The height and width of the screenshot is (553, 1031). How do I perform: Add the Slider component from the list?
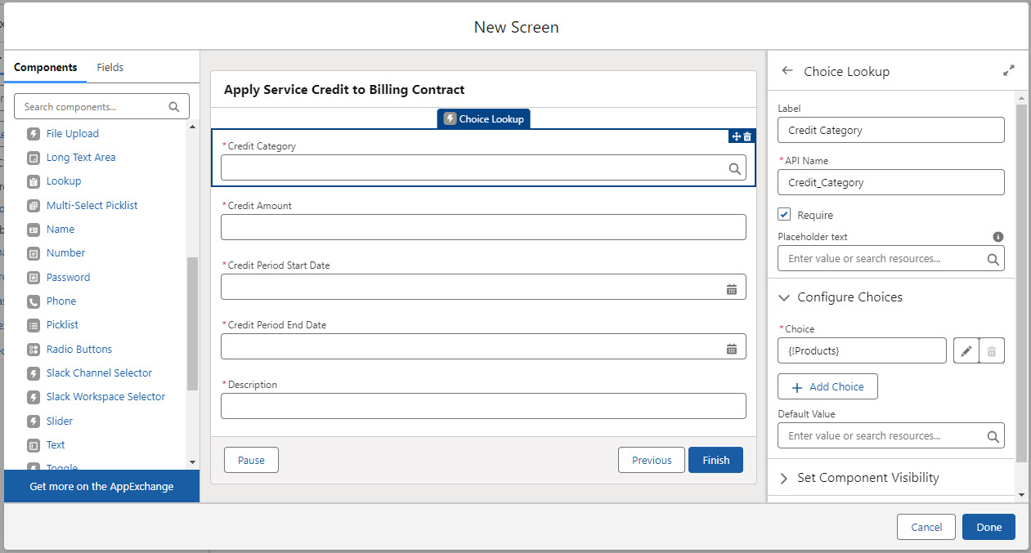tap(60, 421)
